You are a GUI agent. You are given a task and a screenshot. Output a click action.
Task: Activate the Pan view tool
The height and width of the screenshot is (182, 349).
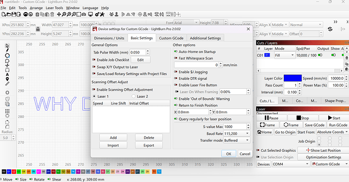[59, 15]
